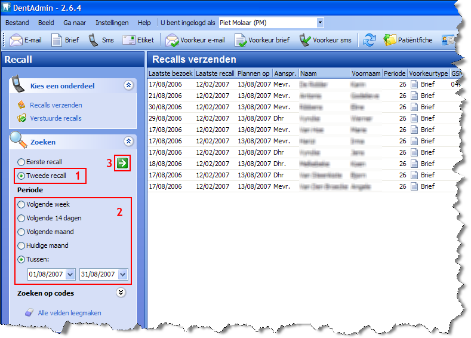471x338 pixels.
Task: Open the Instellingen menu
Action: [x=112, y=23]
